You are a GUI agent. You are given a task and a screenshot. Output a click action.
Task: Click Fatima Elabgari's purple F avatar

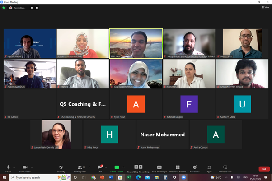(x=189, y=104)
